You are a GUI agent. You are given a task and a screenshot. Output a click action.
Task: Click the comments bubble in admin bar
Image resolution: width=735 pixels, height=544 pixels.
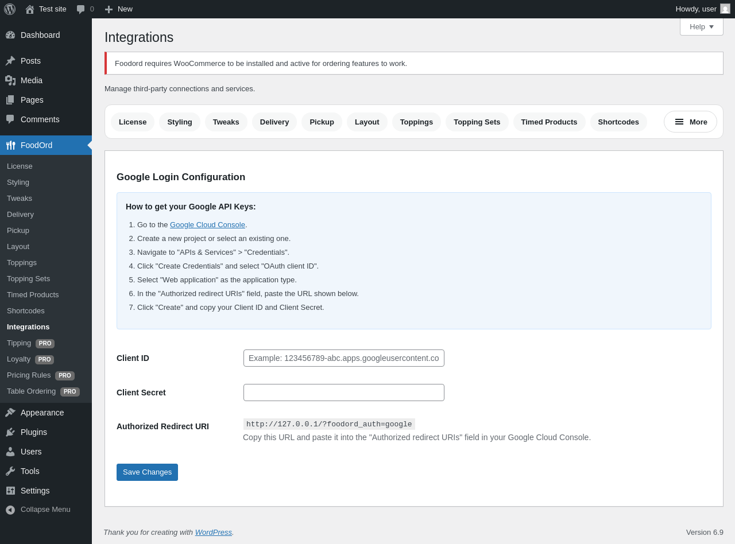coord(81,9)
